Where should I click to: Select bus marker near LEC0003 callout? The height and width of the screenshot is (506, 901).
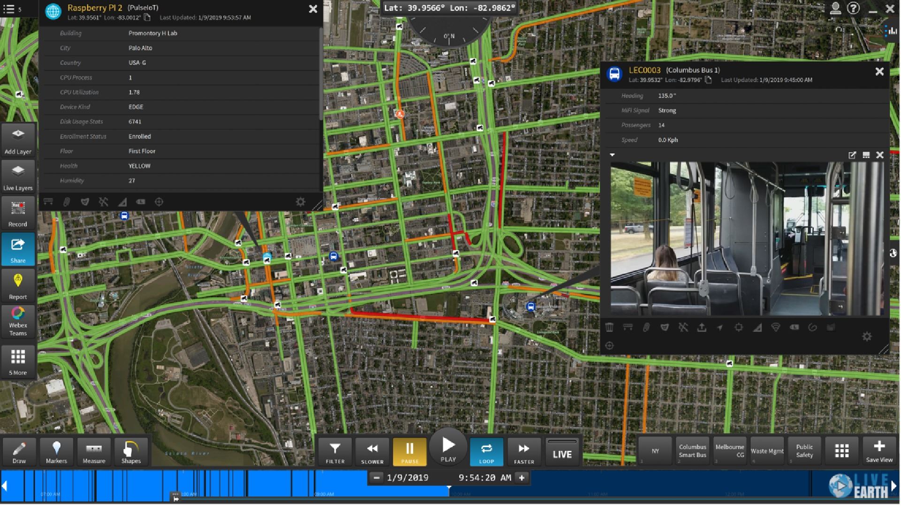tap(530, 307)
